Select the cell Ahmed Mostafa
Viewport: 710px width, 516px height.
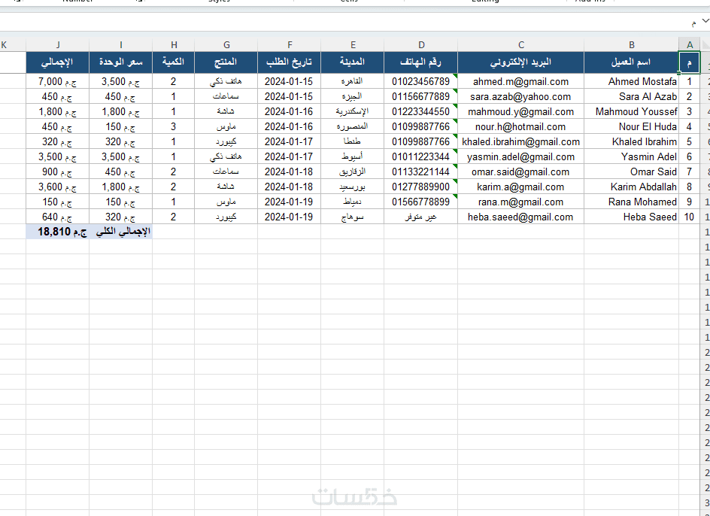631,81
